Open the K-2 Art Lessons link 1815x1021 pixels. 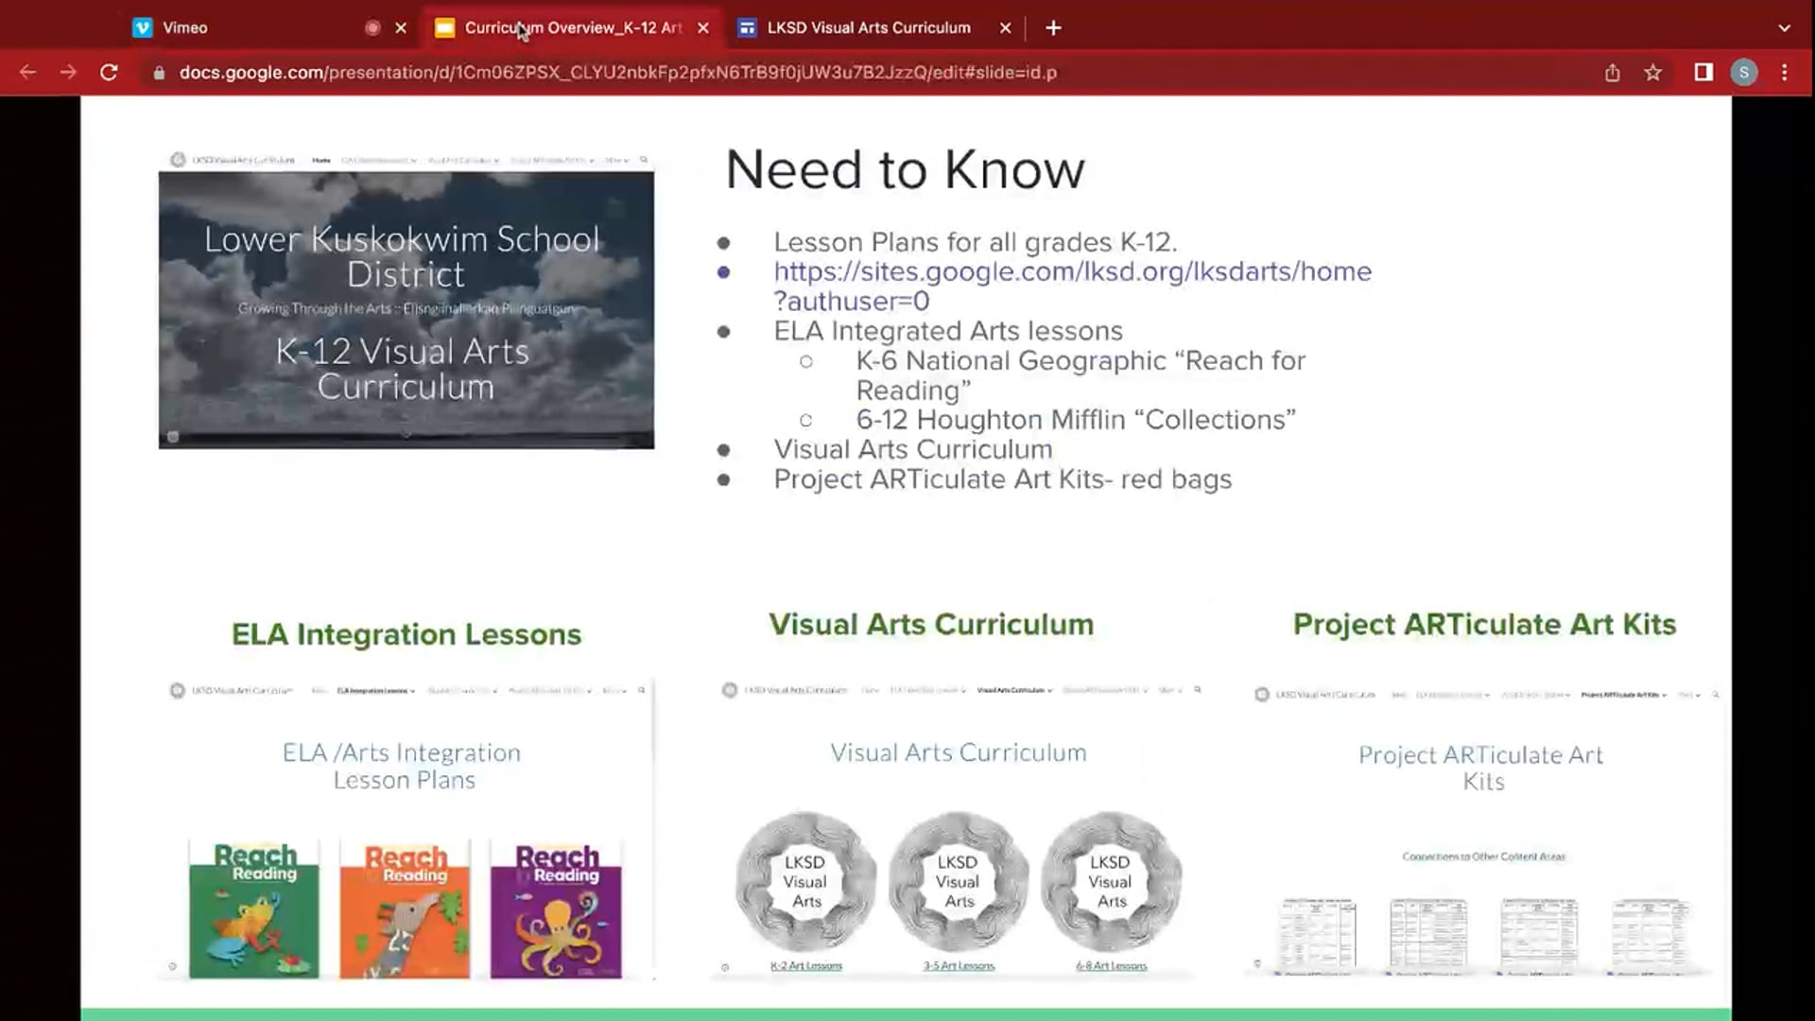pos(806,966)
